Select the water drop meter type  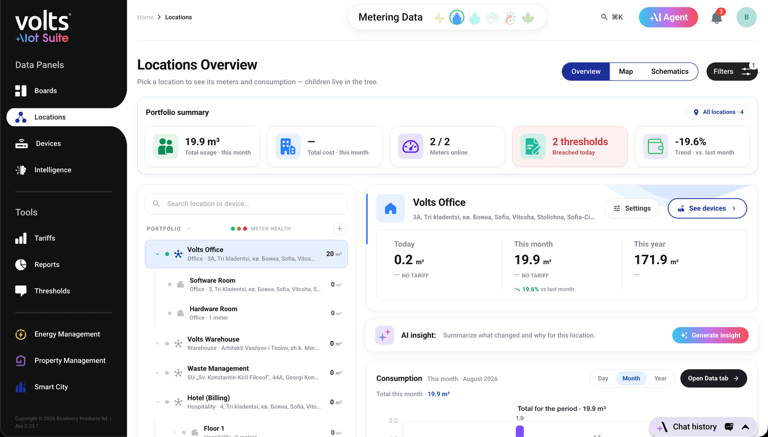(x=457, y=18)
